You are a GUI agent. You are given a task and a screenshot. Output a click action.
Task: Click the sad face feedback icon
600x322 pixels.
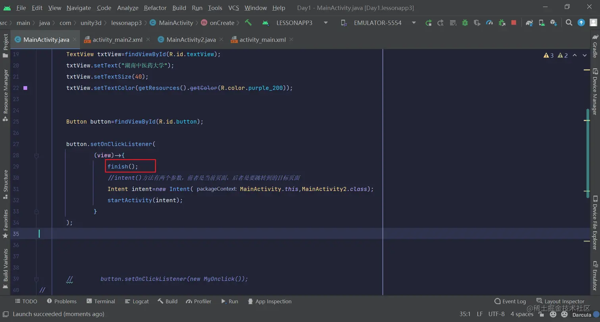point(564,314)
